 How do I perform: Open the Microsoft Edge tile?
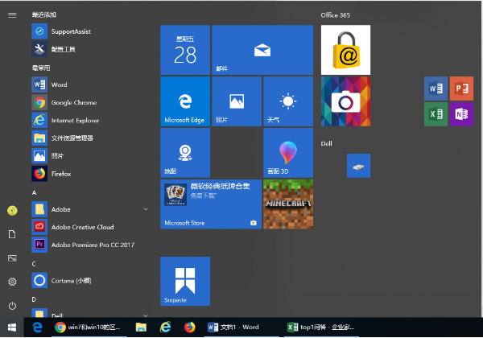185,101
